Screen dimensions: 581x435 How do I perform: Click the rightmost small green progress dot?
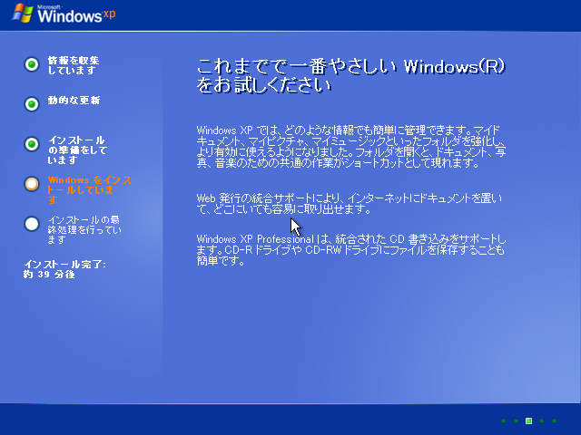coord(555,420)
